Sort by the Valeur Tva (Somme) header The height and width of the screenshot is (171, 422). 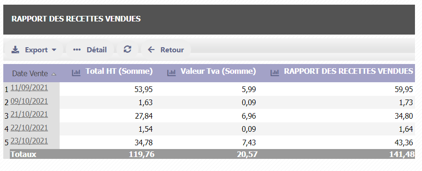(218, 71)
